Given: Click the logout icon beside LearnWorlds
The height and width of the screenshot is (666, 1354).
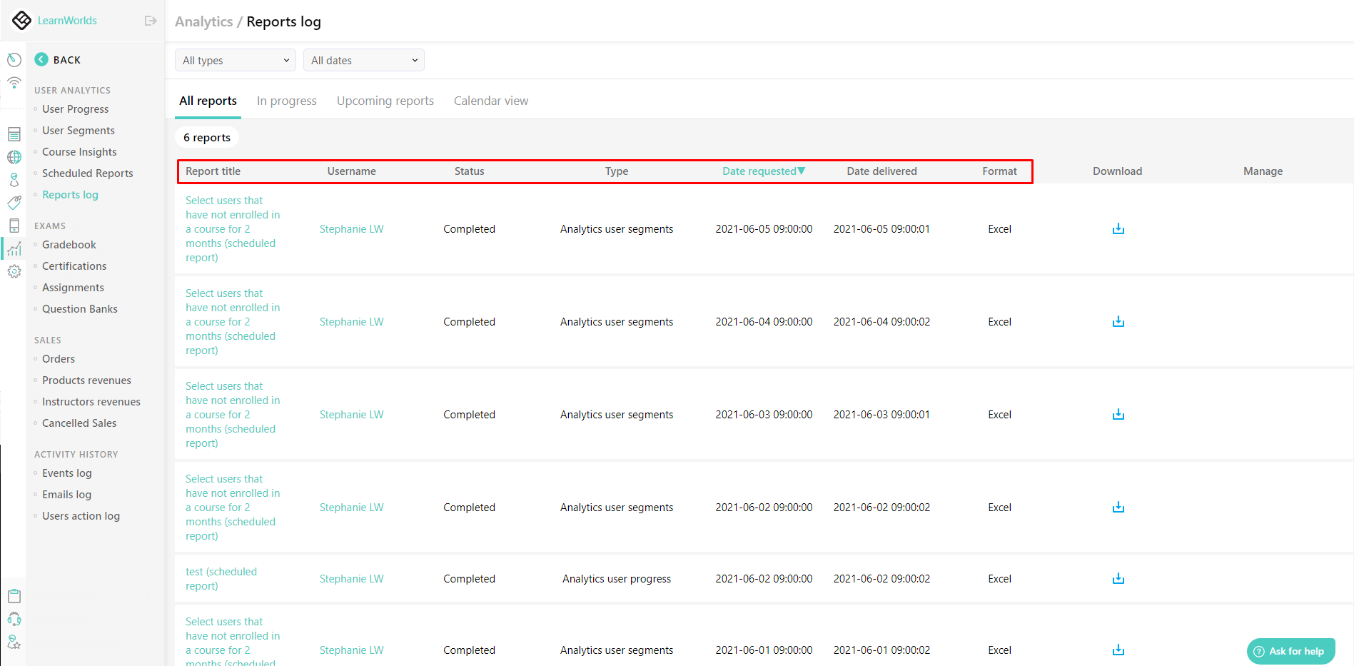Looking at the screenshot, I should pyautogui.click(x=150, y=21).
